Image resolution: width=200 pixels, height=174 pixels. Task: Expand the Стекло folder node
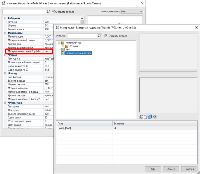63,46
